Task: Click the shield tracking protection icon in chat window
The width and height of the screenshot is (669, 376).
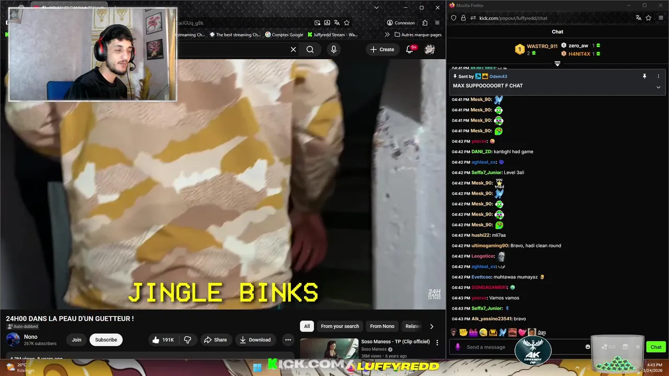Action: click(454, 18)
